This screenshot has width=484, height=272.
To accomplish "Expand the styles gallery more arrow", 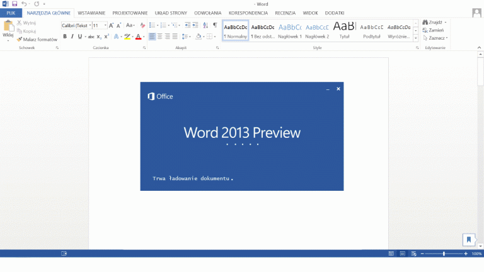I will [x=416, y=38].
